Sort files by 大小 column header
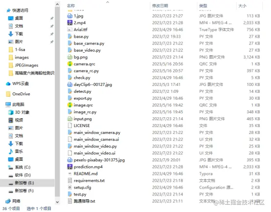Screen dimensions: 271x212 click(242, 6)
